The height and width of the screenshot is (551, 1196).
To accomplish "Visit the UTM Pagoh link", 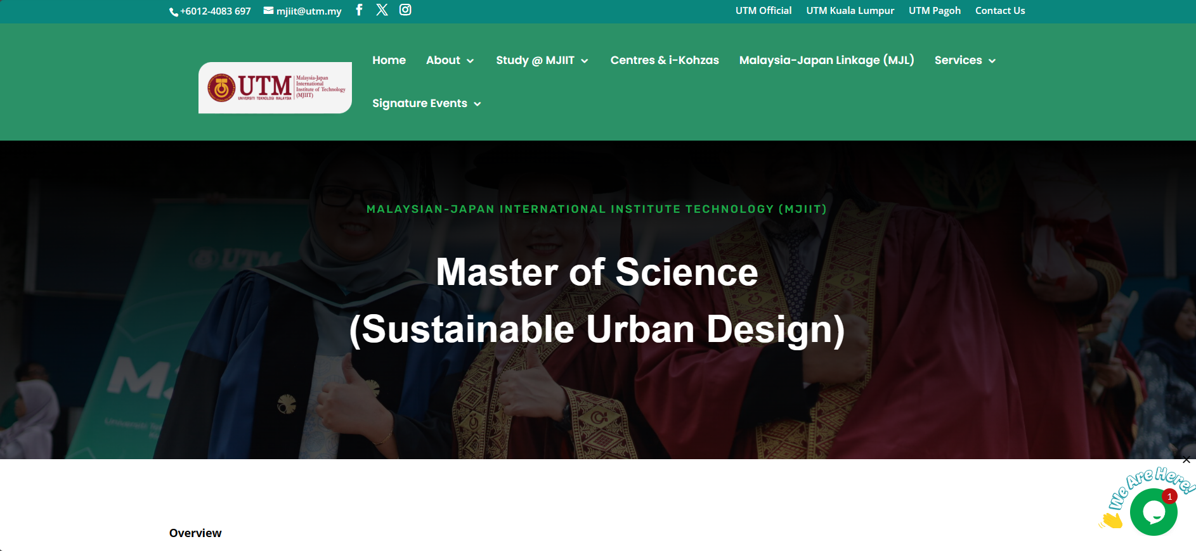I will (x=934, y=11).
